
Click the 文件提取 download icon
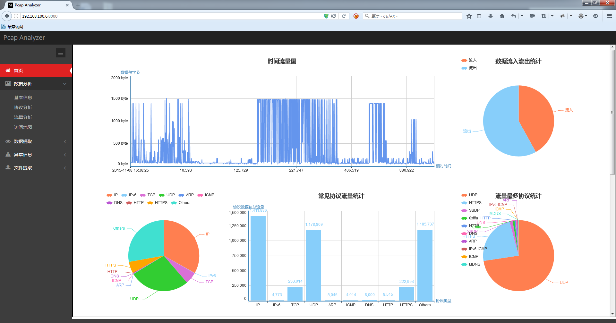[8, 167]
